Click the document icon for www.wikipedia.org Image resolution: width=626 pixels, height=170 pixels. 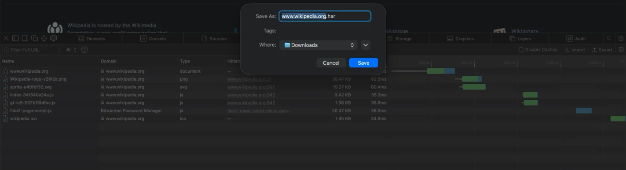[x=5, y=71]
